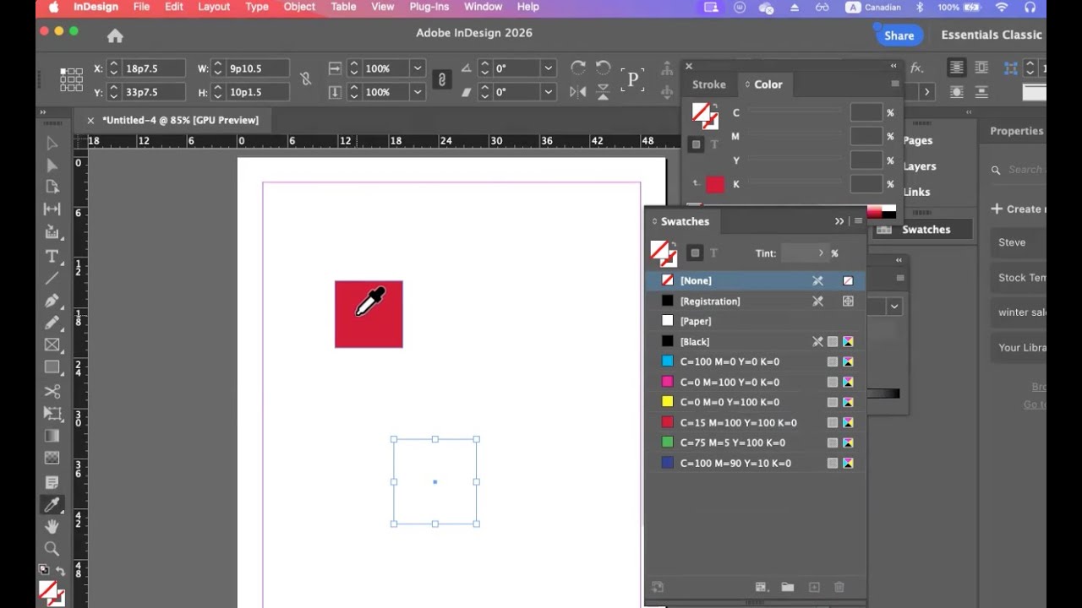Open the fx effects icon
1082x608 pixels.
tap(917, 68)
